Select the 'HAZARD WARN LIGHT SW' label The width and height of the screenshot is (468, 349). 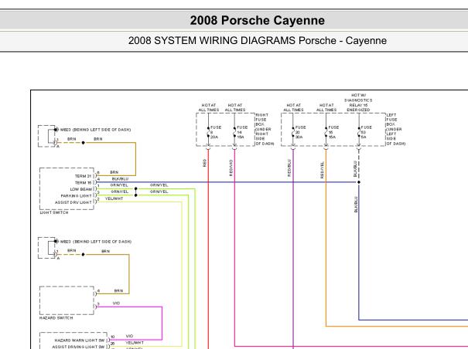(80, 341)
